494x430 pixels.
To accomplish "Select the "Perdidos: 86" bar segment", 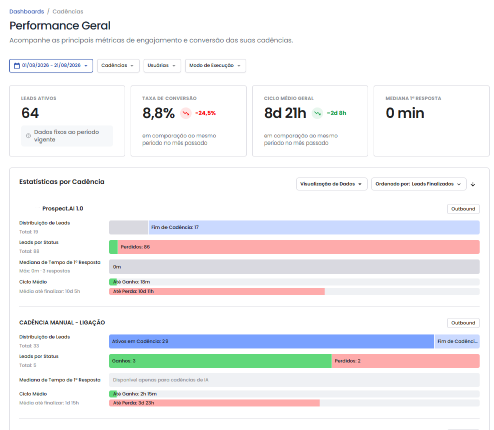I will point(299,247).
